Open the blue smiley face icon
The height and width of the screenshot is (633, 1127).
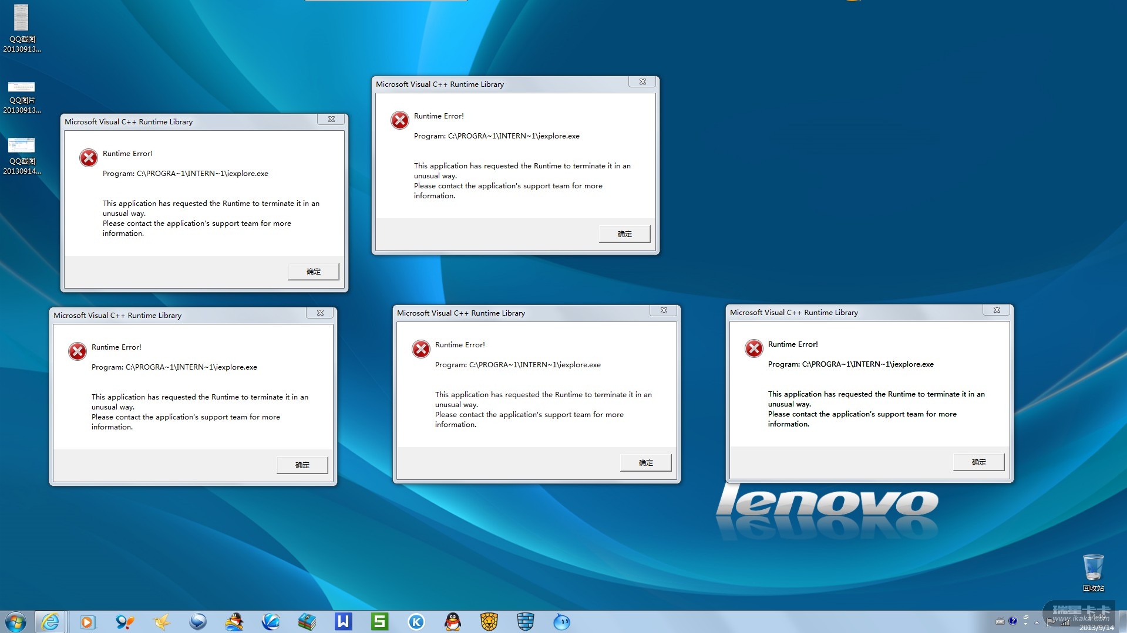pos(562,622)
